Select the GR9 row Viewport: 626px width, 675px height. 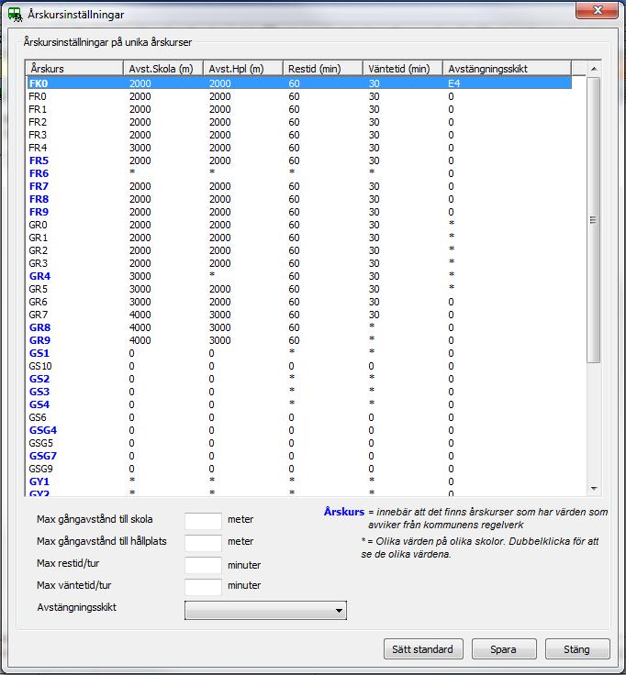pos(299,340)
